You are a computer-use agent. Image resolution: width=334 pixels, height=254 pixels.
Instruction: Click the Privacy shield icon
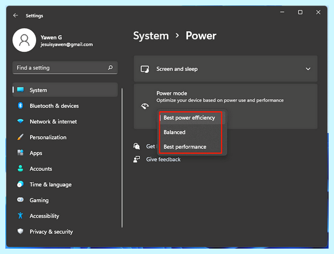(21, 231)
